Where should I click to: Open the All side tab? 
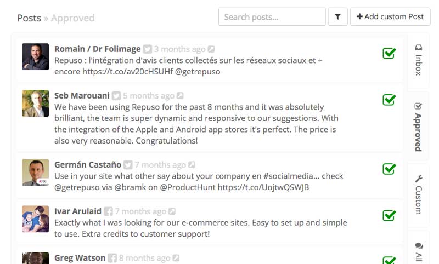(418, 251)
